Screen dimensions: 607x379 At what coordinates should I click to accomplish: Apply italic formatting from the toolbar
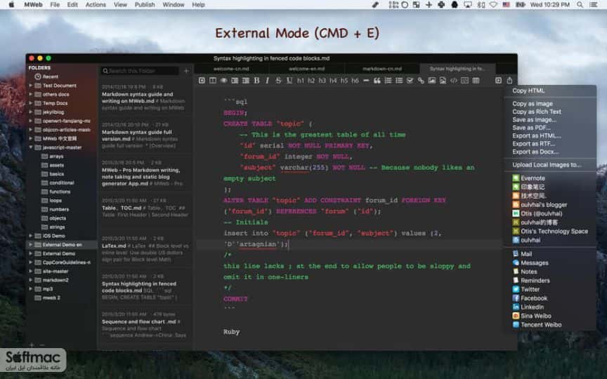click(267, 81)
